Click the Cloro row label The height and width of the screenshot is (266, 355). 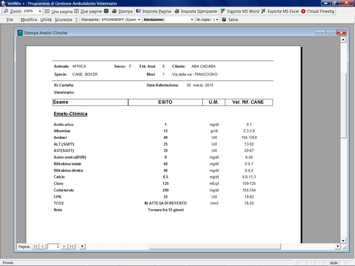[59, 183]
